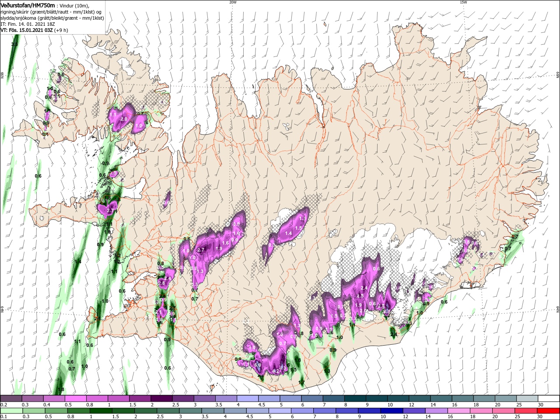This screenshot has height=420, width=560.
Task: Pick the darkest purple 2–2.5 snow legend swatch
Action: 161,399
